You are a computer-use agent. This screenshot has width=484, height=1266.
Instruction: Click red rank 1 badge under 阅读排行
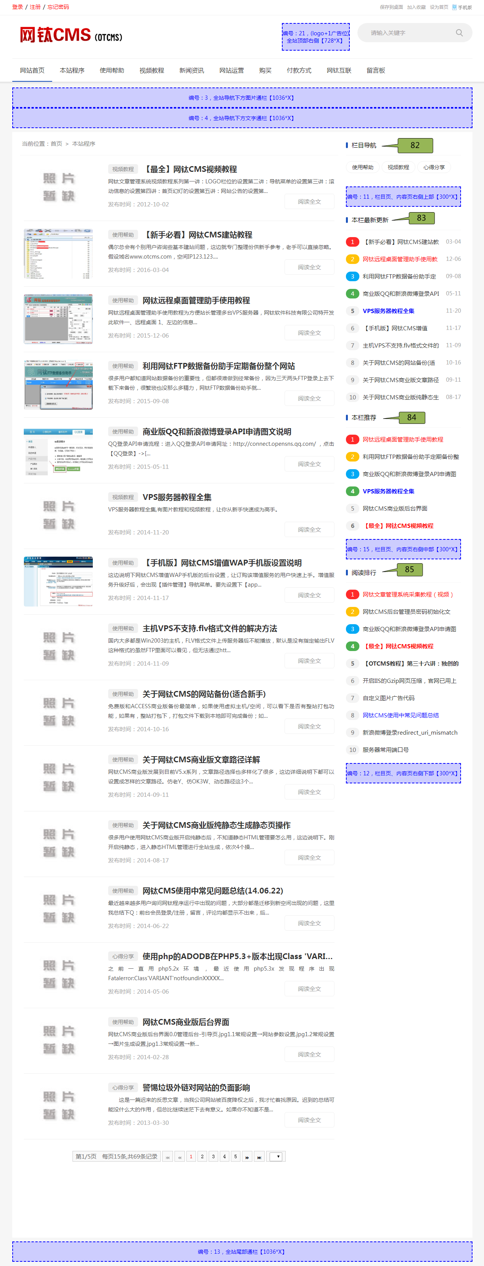click(352, 595)
